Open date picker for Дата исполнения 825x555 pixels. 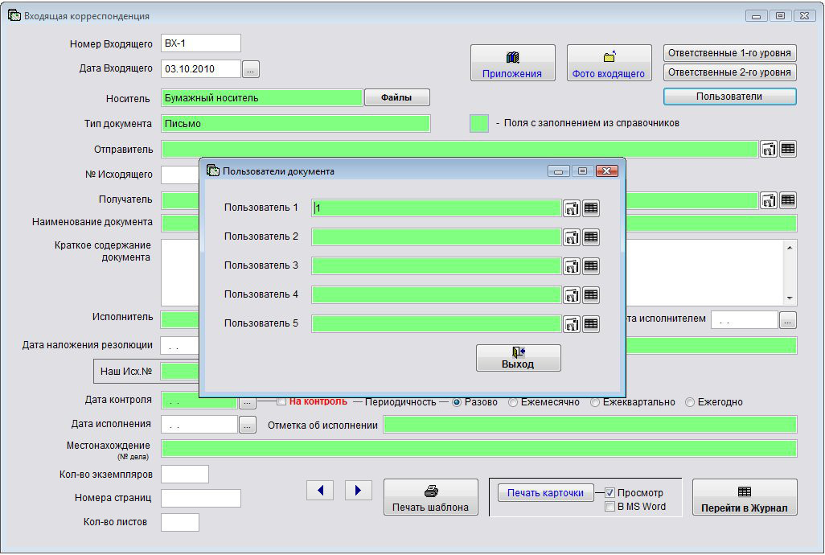tap(248, 425)
